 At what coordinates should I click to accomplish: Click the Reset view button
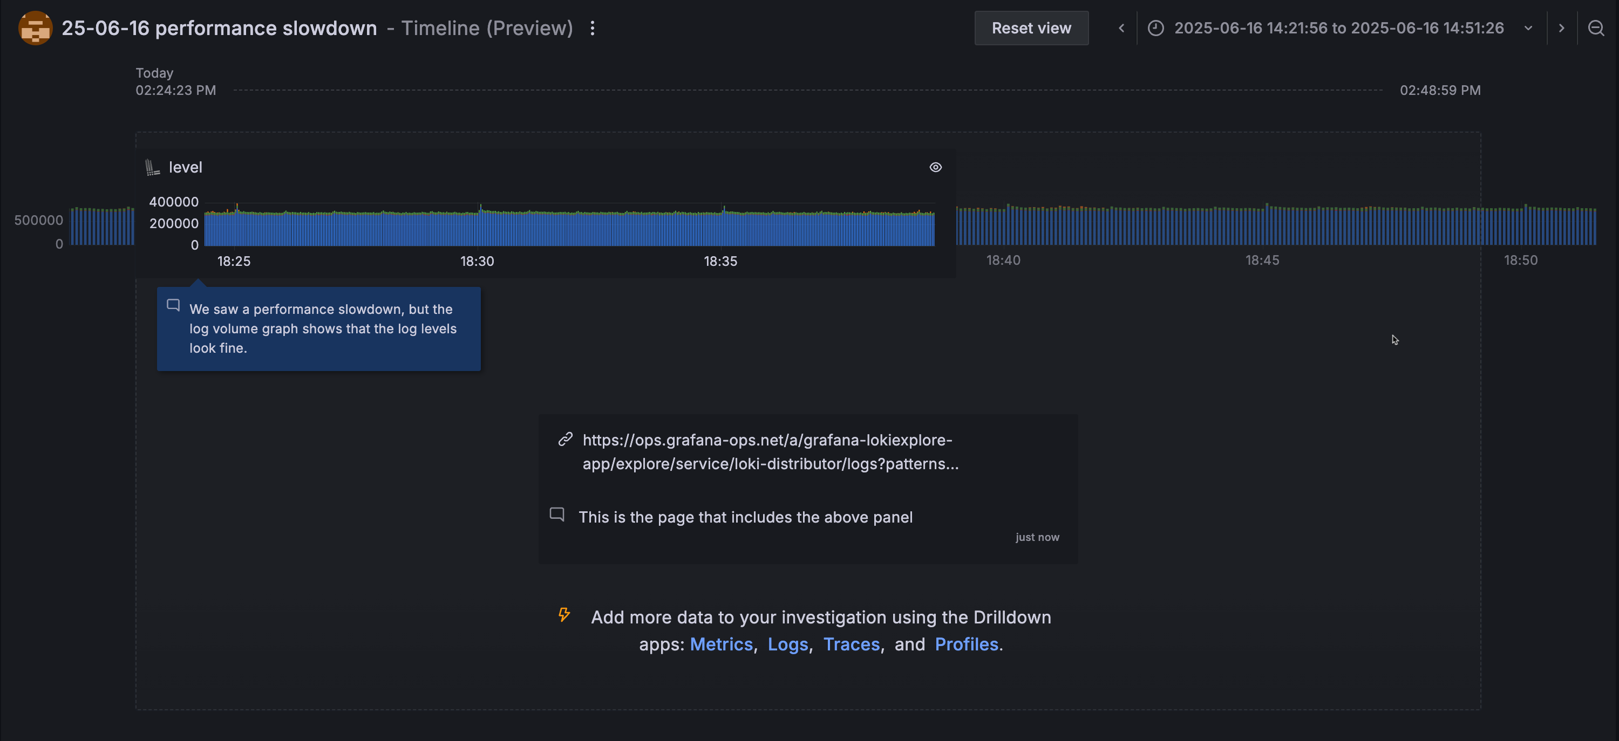[1031, 28]
